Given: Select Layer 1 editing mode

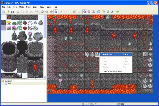Looking at the screenshot, I should pyautogui.click(x=42, y=12).
